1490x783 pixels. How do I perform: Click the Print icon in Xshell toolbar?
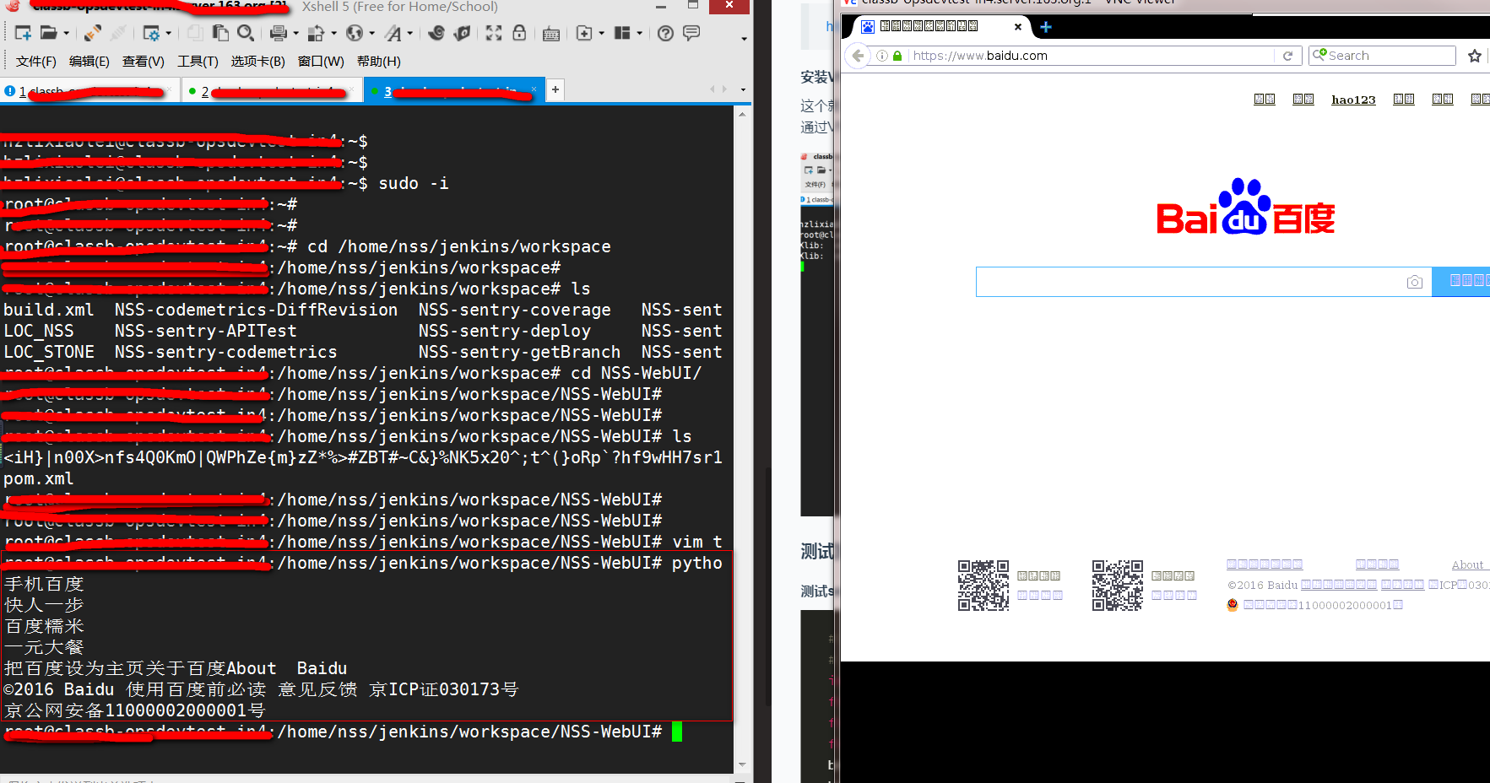click(x=278, y=33)
